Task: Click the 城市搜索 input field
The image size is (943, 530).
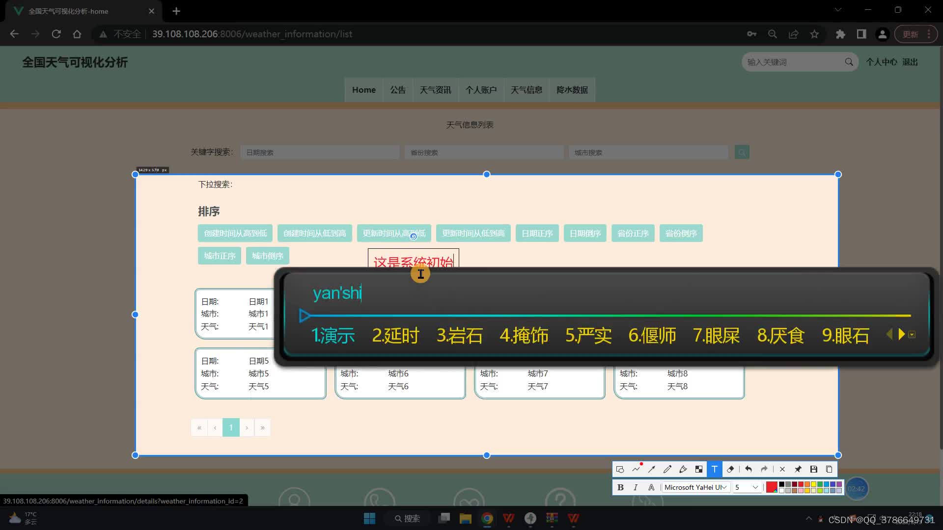Action: coord(648,153)
